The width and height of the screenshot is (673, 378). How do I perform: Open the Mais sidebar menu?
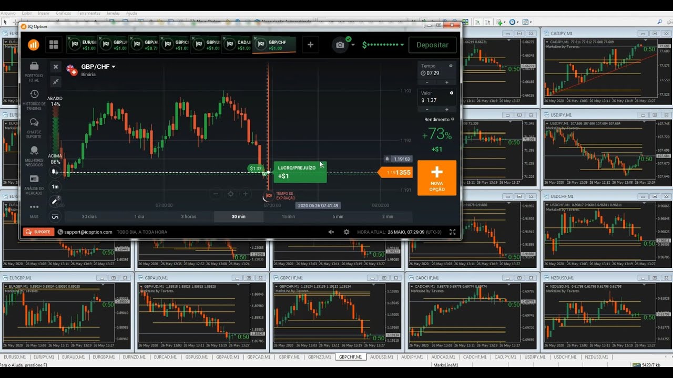pos(34,210)
